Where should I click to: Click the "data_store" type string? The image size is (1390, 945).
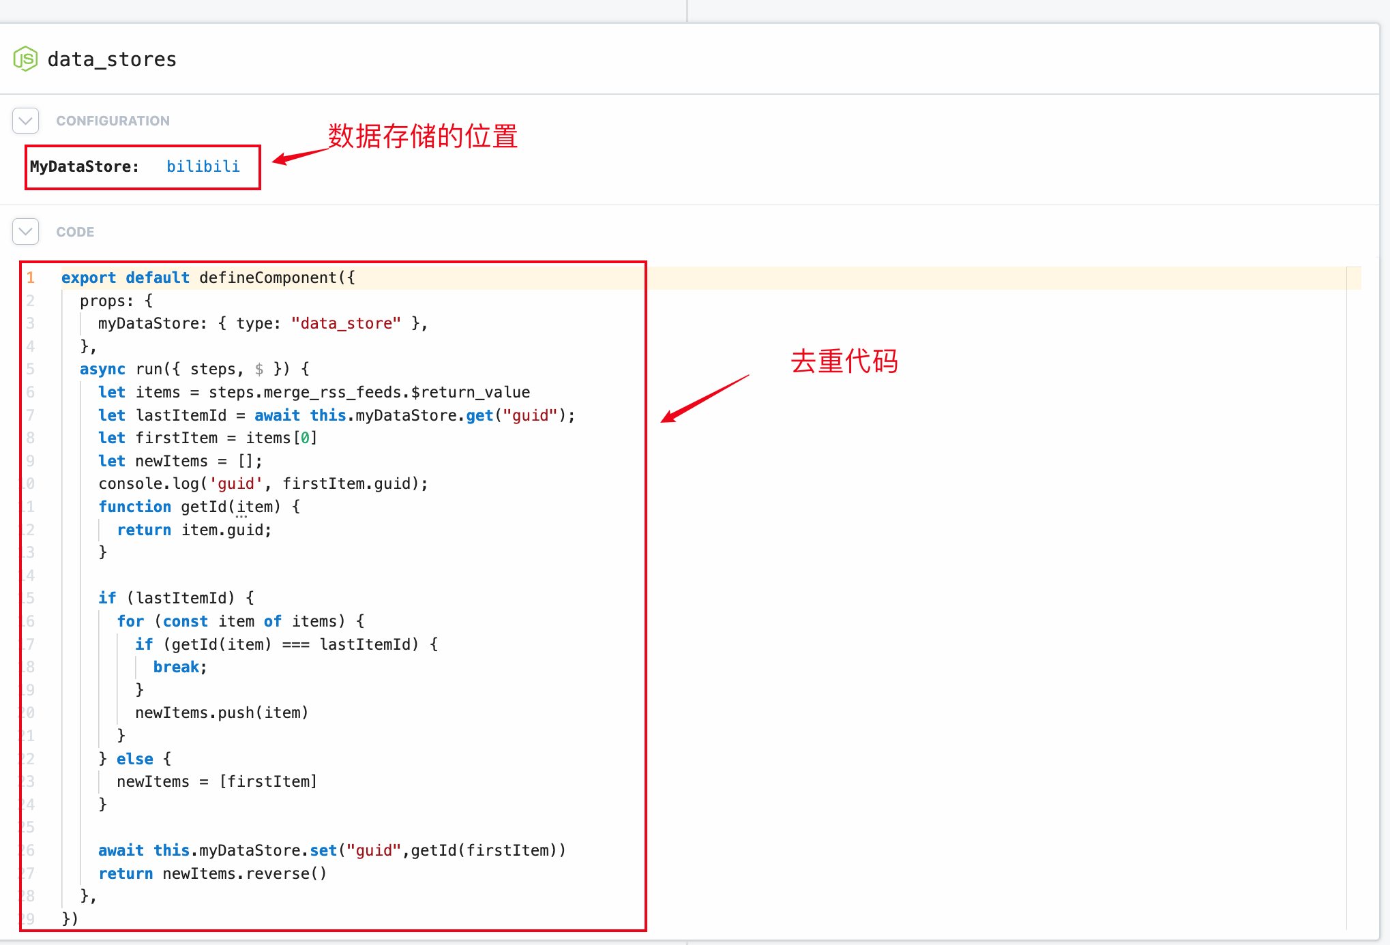tap(346, 323)
